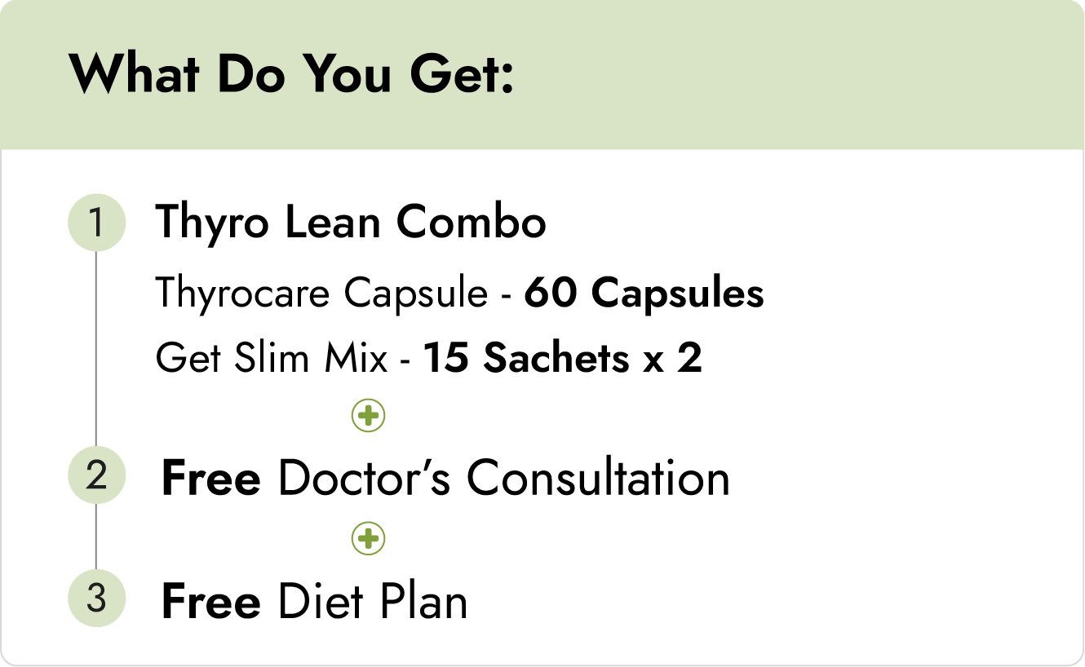Click the "Doctor's Consultation" text
Viewport: 1085px width, 667px height.
click(503, 478)
